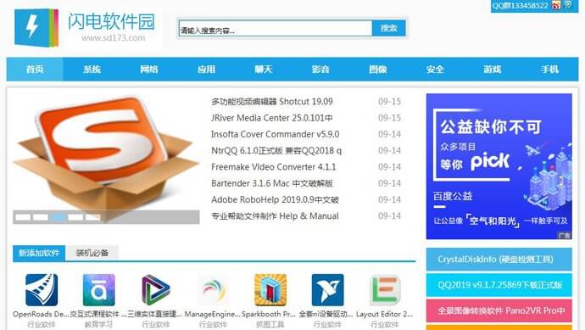The width and height of the screenshot is (585, 330).
Task: Open the Sparkbooth Pr... software icon
Action: click(x=270, y=289)
